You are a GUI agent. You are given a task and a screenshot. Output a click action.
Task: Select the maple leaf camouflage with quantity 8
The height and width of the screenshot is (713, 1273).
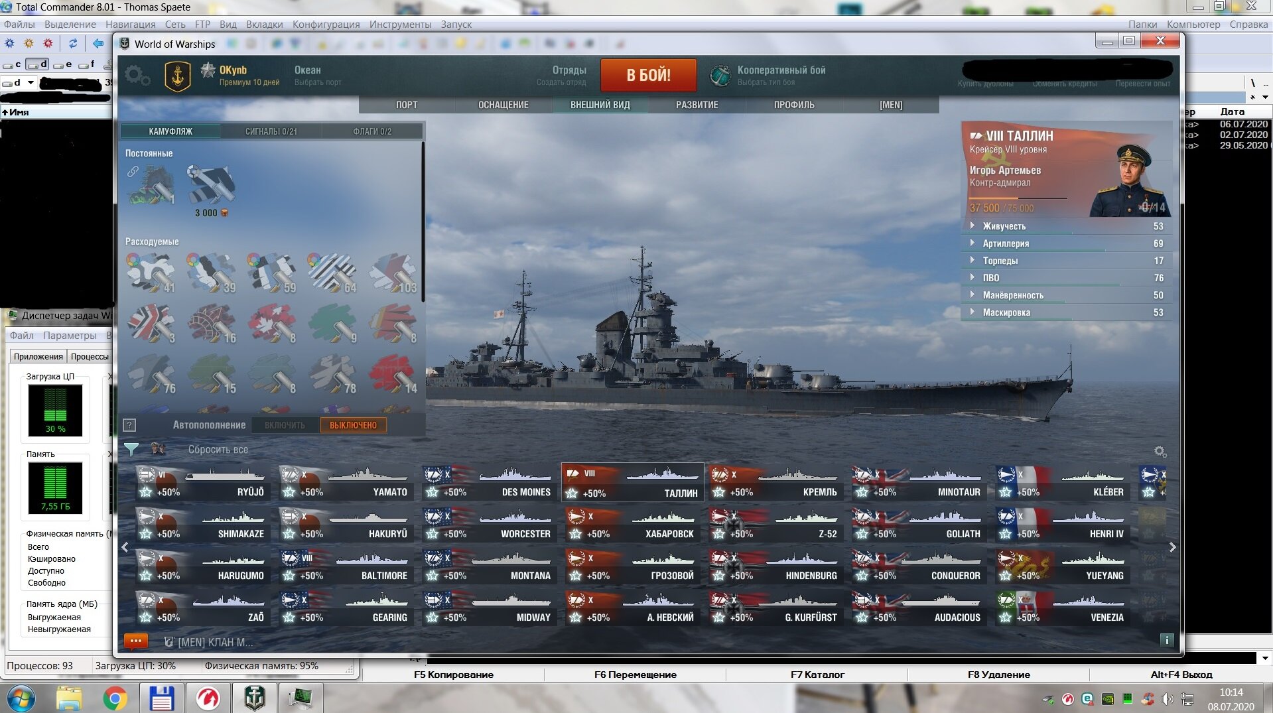click(x=272, y=323)
